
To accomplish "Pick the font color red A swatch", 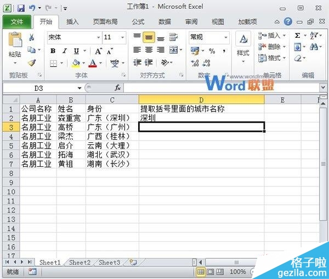I will pyautogui.click(x=92, y=63).
